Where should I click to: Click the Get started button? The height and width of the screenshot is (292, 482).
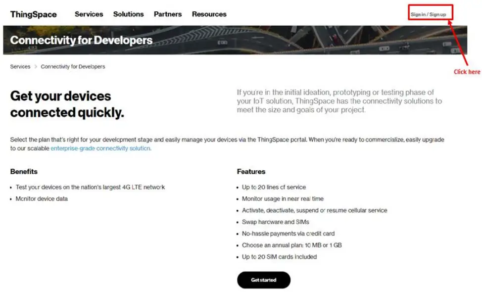pyautogui.click(x=264, y=280)
